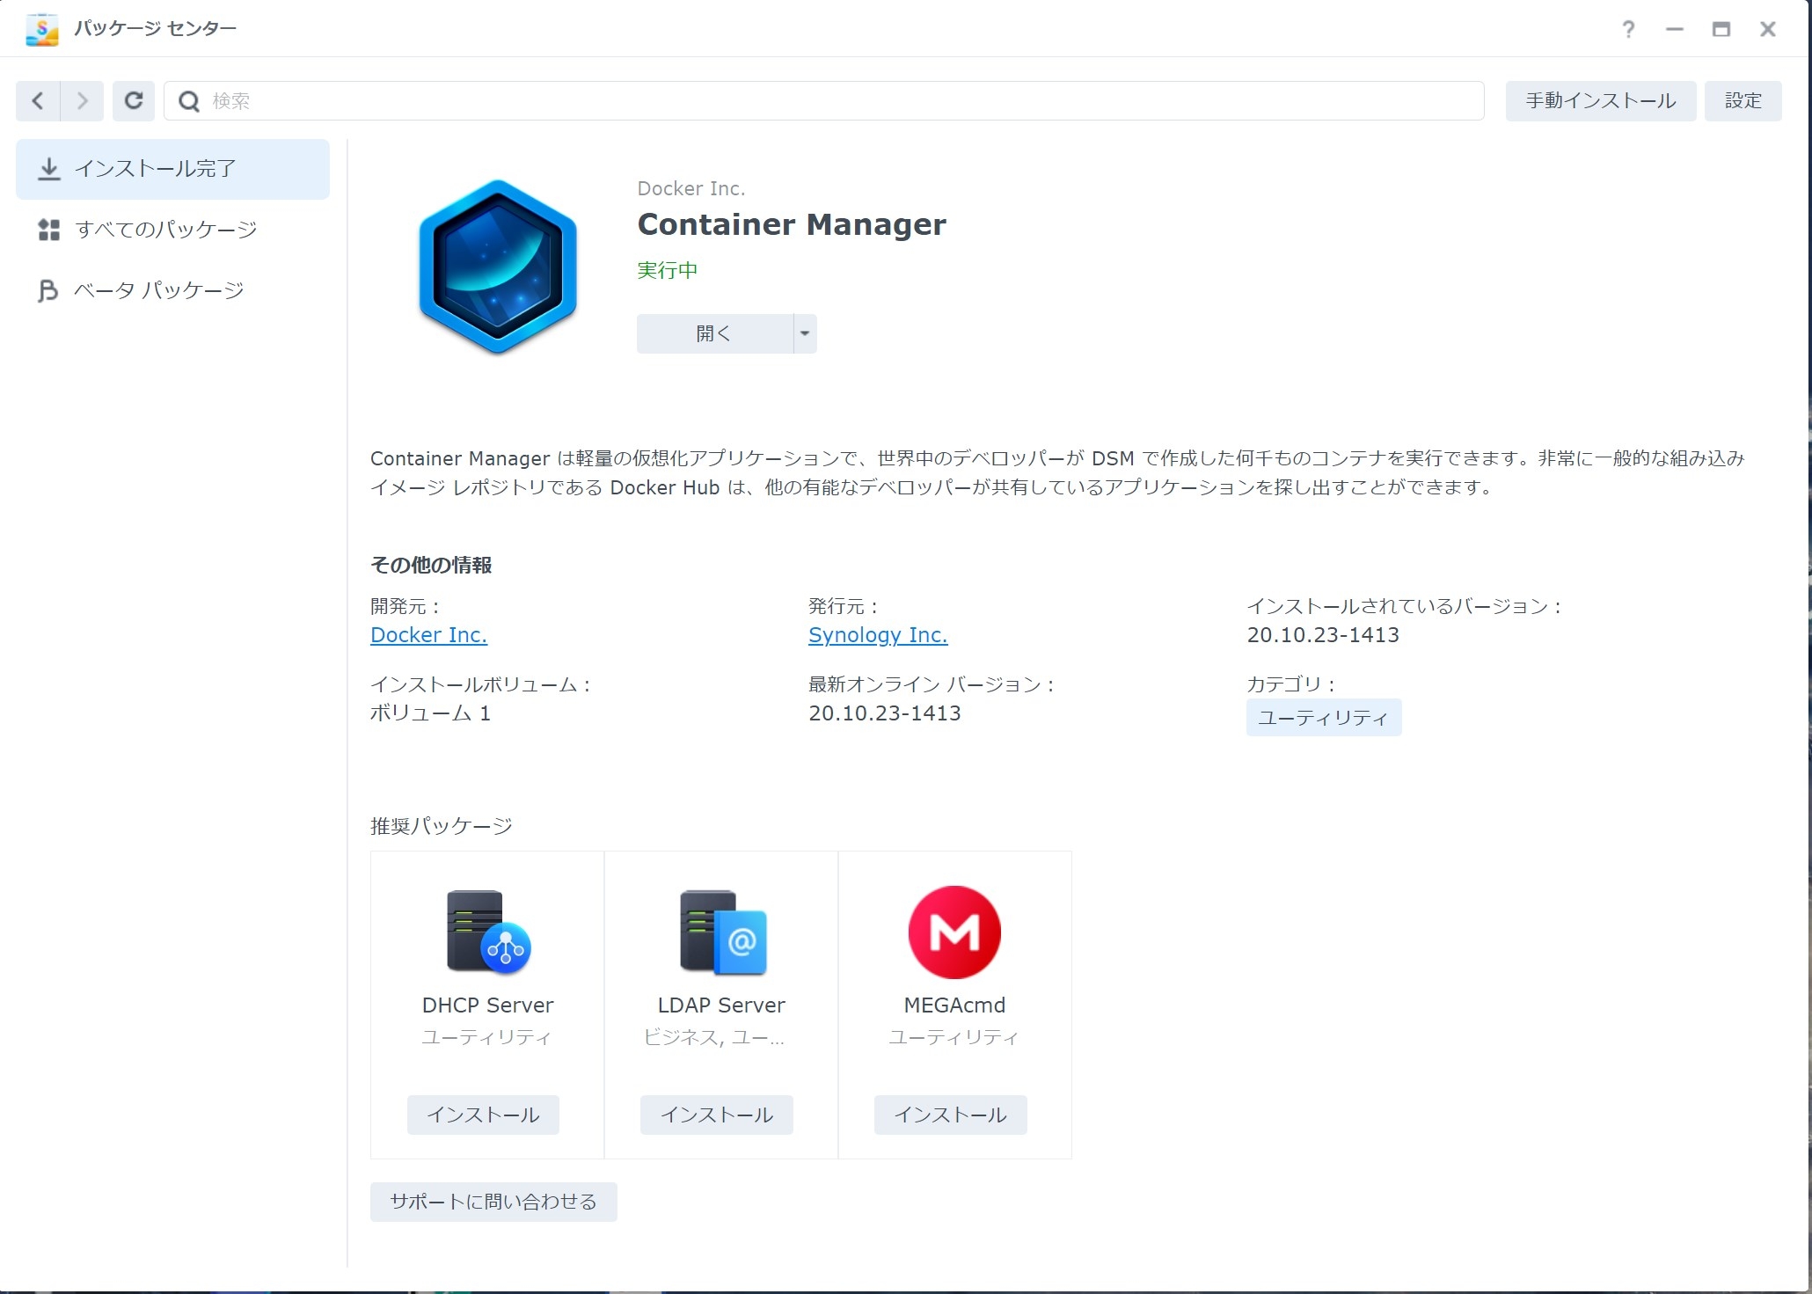Click the LDAP Server package icon
The height and width of the screenshot is (1294, 1812).
pyautogui.click(x=722, y=932)
